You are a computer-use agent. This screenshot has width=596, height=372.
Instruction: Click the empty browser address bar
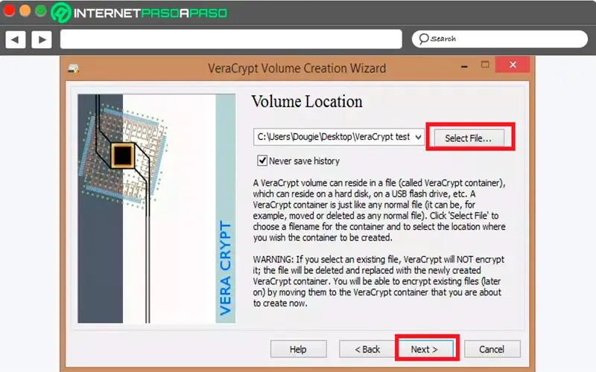231,39
